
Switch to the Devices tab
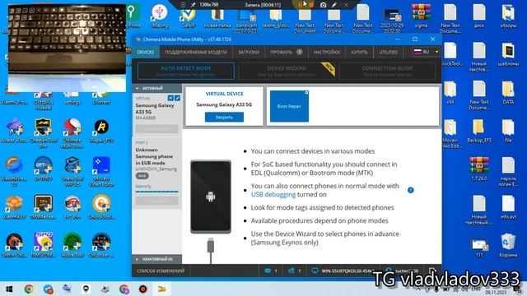[145, 52]
